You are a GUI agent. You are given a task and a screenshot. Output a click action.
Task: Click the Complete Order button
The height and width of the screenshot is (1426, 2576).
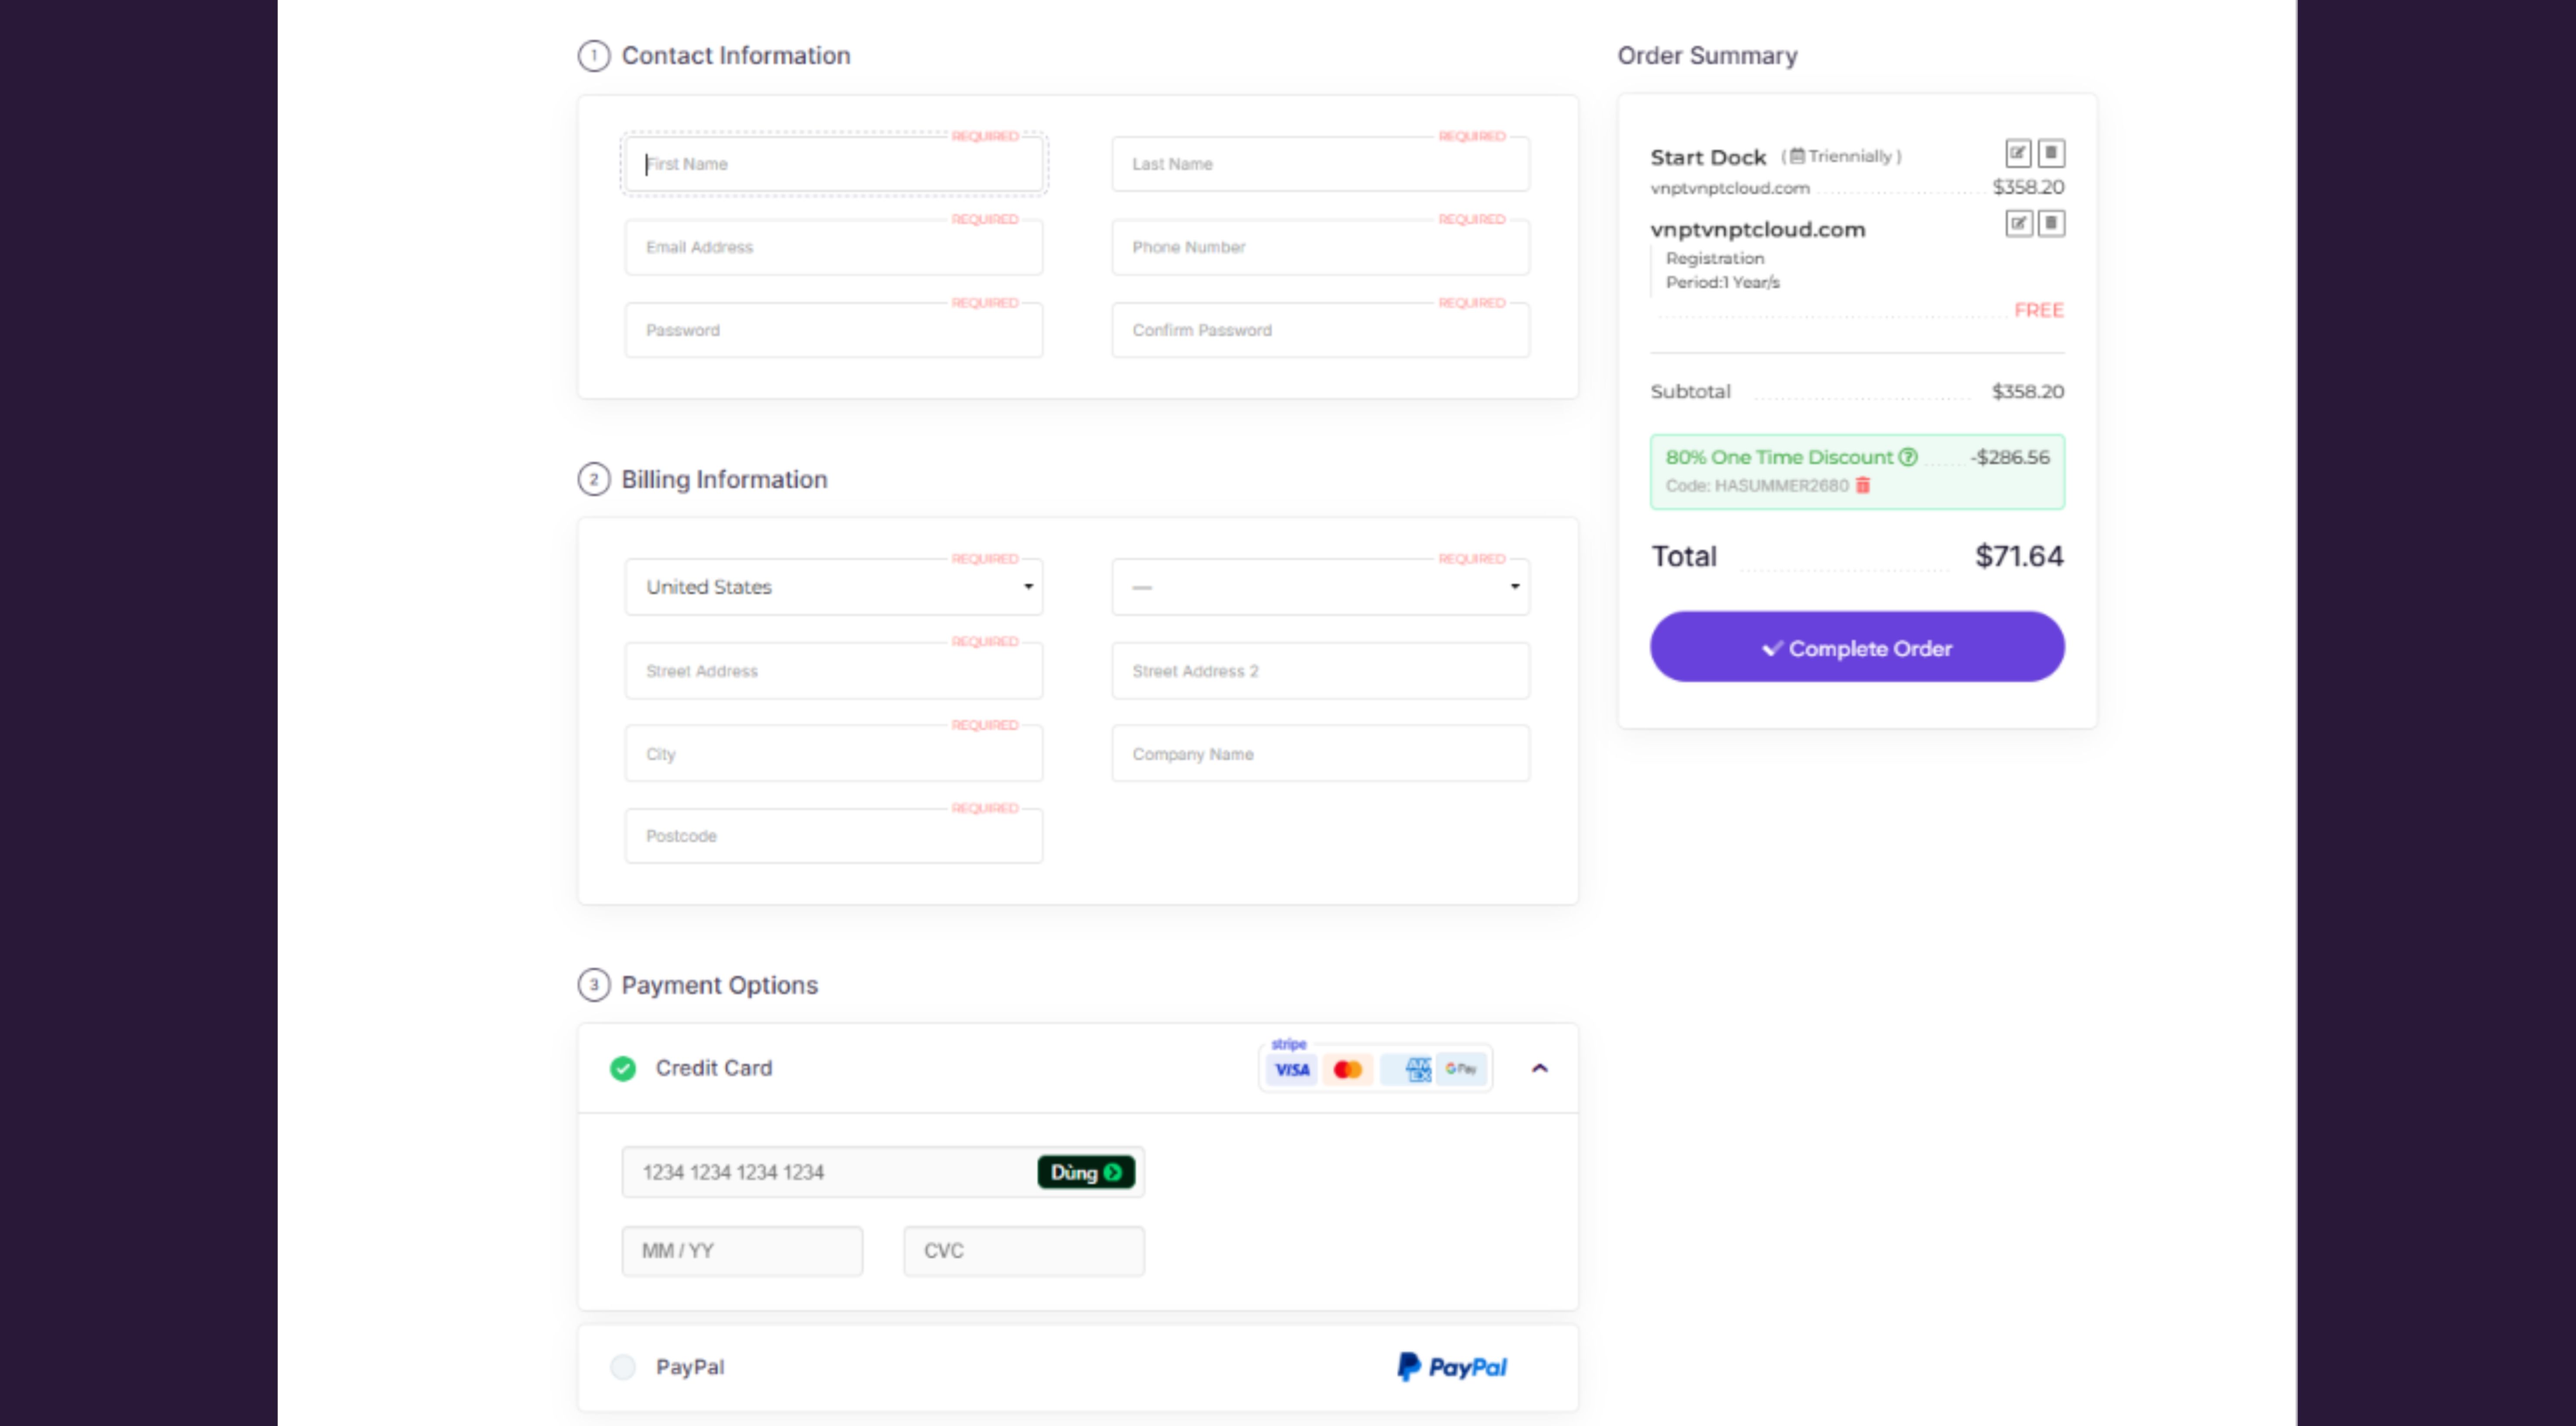pos(1857,647)
